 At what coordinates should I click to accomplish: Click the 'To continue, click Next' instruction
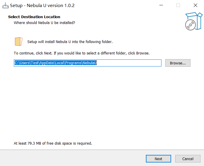pyautogui.click(x=82, y=53)
